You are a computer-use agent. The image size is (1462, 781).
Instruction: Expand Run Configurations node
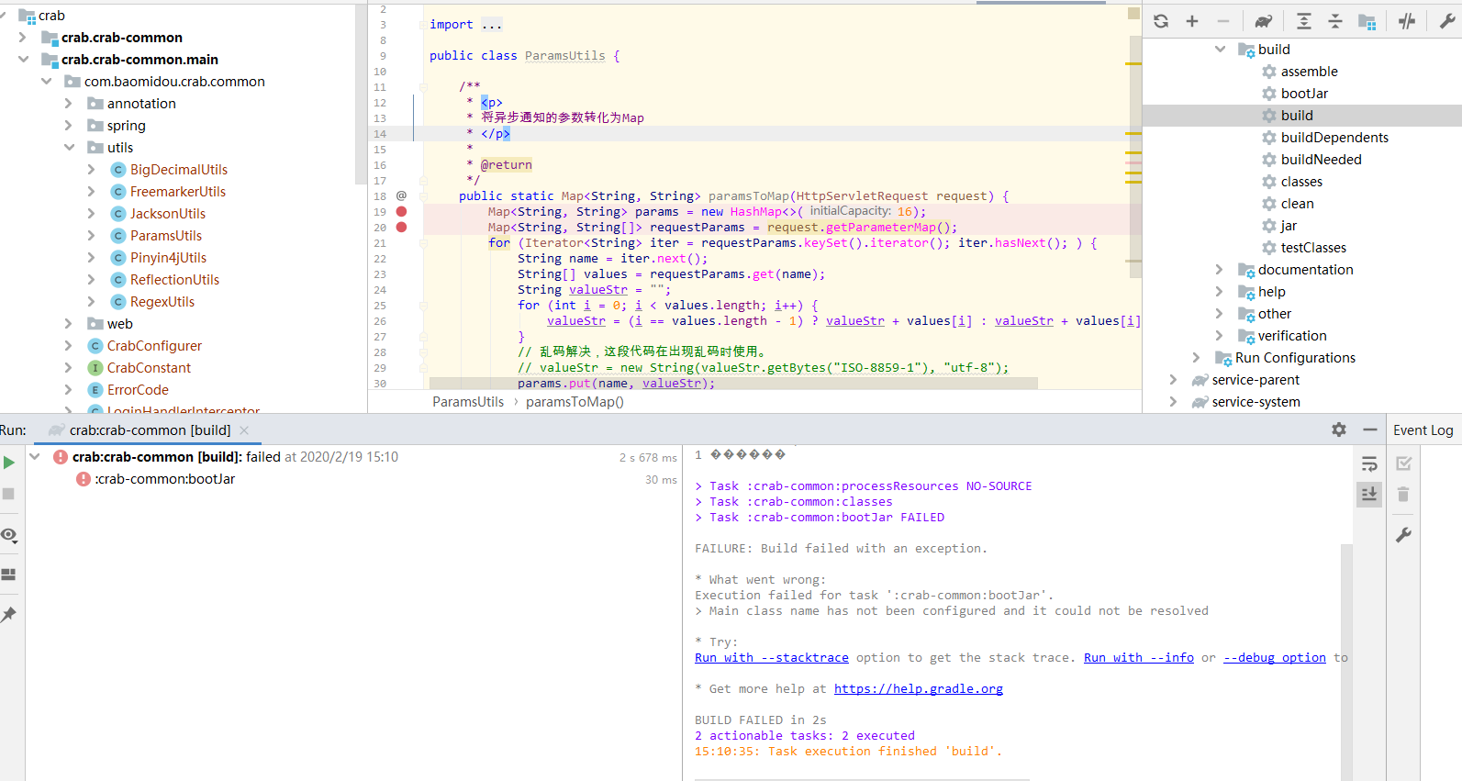point(1196,358)
